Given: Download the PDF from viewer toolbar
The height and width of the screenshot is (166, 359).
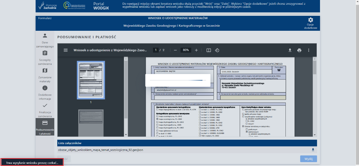Looking at the screenshot, I should pyautogui.click(x=290, y=50).
